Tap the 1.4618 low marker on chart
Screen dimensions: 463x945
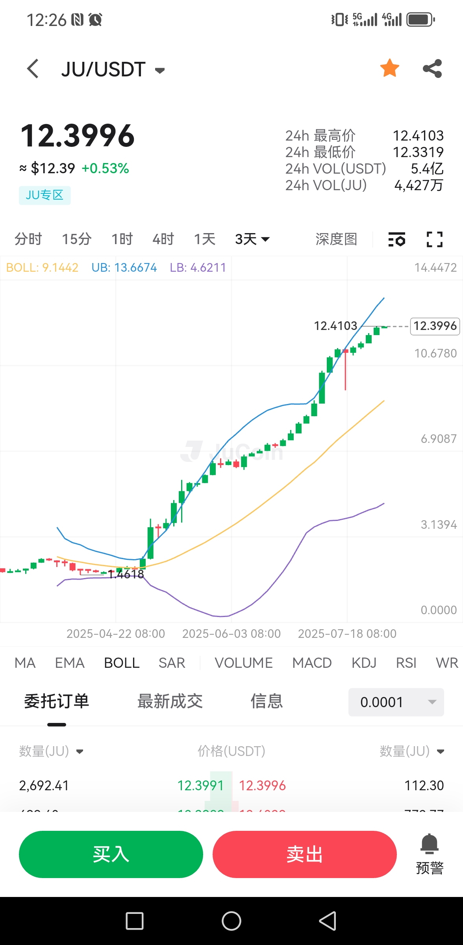coord(126,574)
